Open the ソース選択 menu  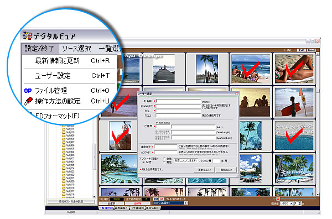(77, 49)
